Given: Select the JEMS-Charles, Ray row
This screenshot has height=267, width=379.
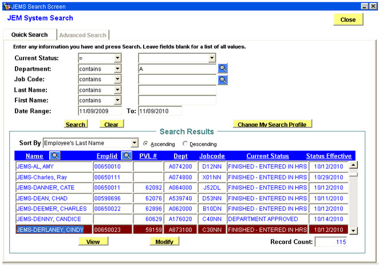Looking at the screenshot, I should [x=54, y=177].
